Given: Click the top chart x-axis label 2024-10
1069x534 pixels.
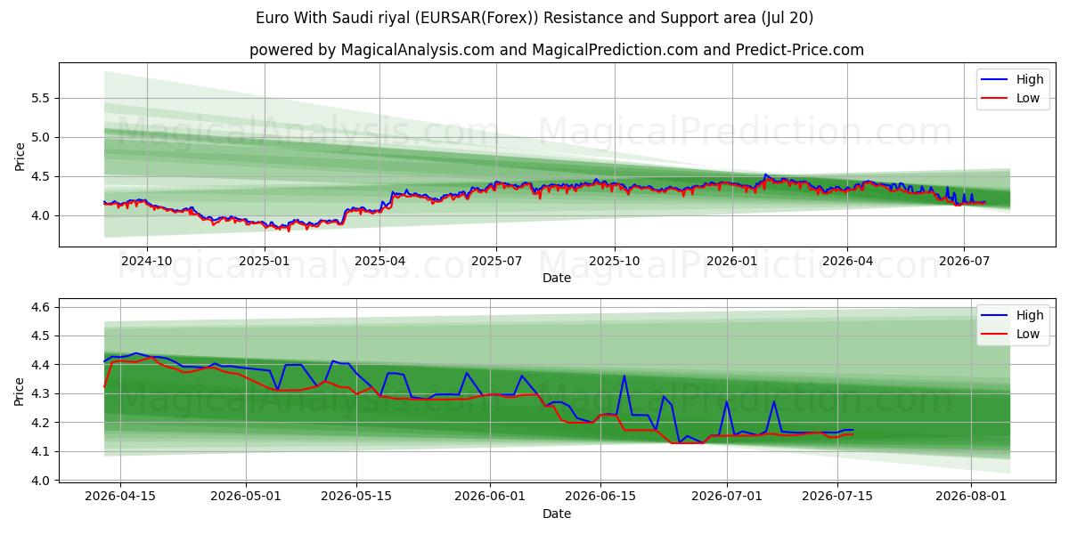Looking at the screenshot, I should pyautogui.click(x=147, y=262).
